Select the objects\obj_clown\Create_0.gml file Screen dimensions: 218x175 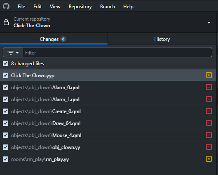tap(108, 111)
